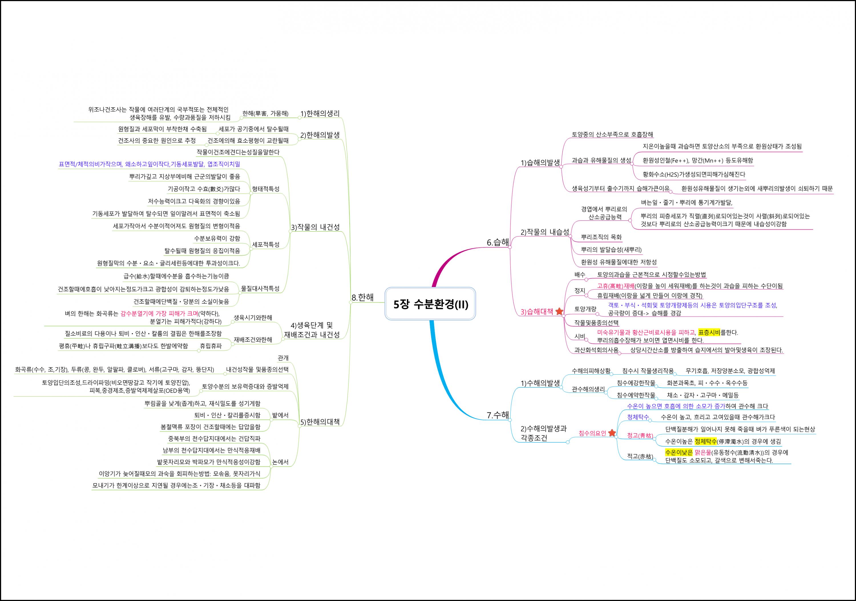Click the node 뿌리조직의 목화
Screen dimensions: 856x601
tap(601, 237)
